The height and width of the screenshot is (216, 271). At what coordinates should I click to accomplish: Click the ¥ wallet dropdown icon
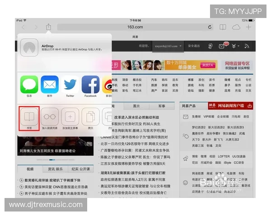tap(235, 46)
